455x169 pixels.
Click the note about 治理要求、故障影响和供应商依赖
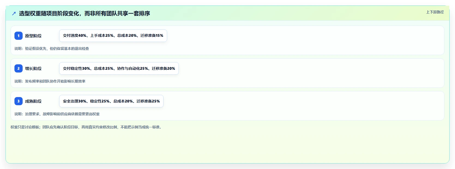57,114
